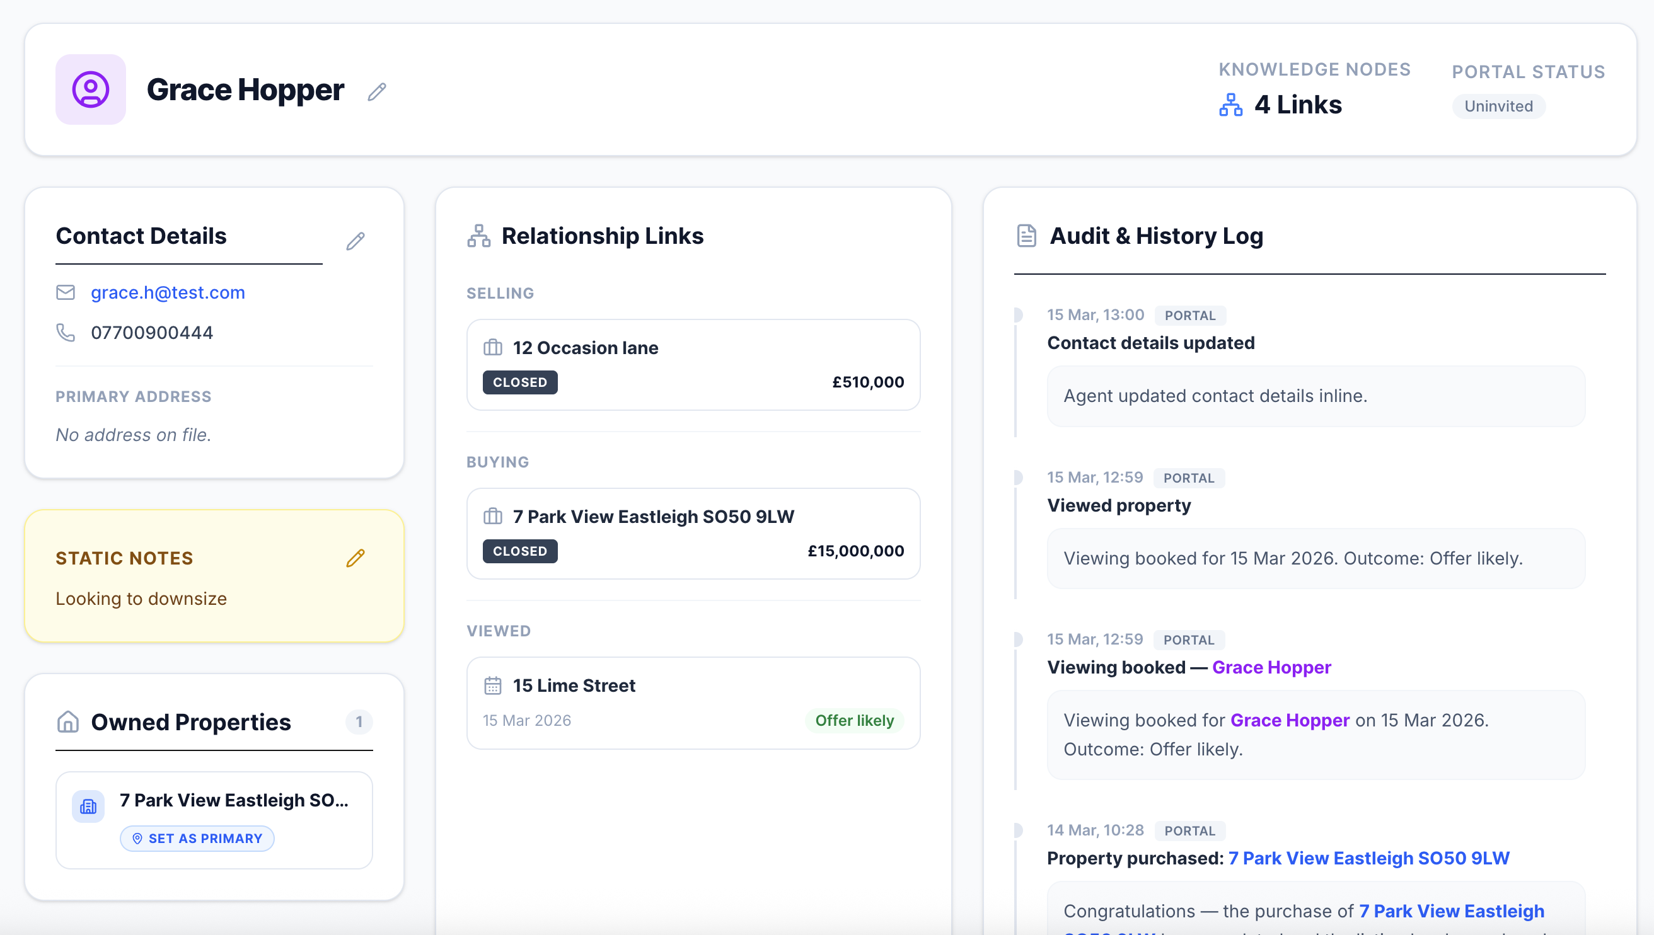Click the Relationship Links panel icon
The height and width of the screenshot is (935, 1654).
point(479,236)
